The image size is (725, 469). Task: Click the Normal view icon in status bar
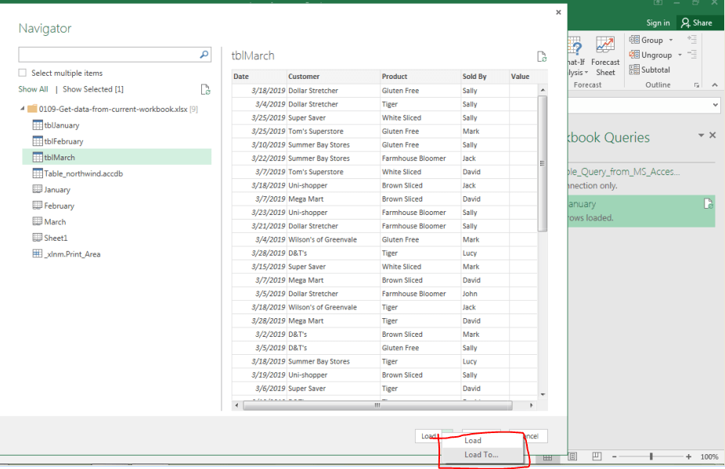point(546,457)
